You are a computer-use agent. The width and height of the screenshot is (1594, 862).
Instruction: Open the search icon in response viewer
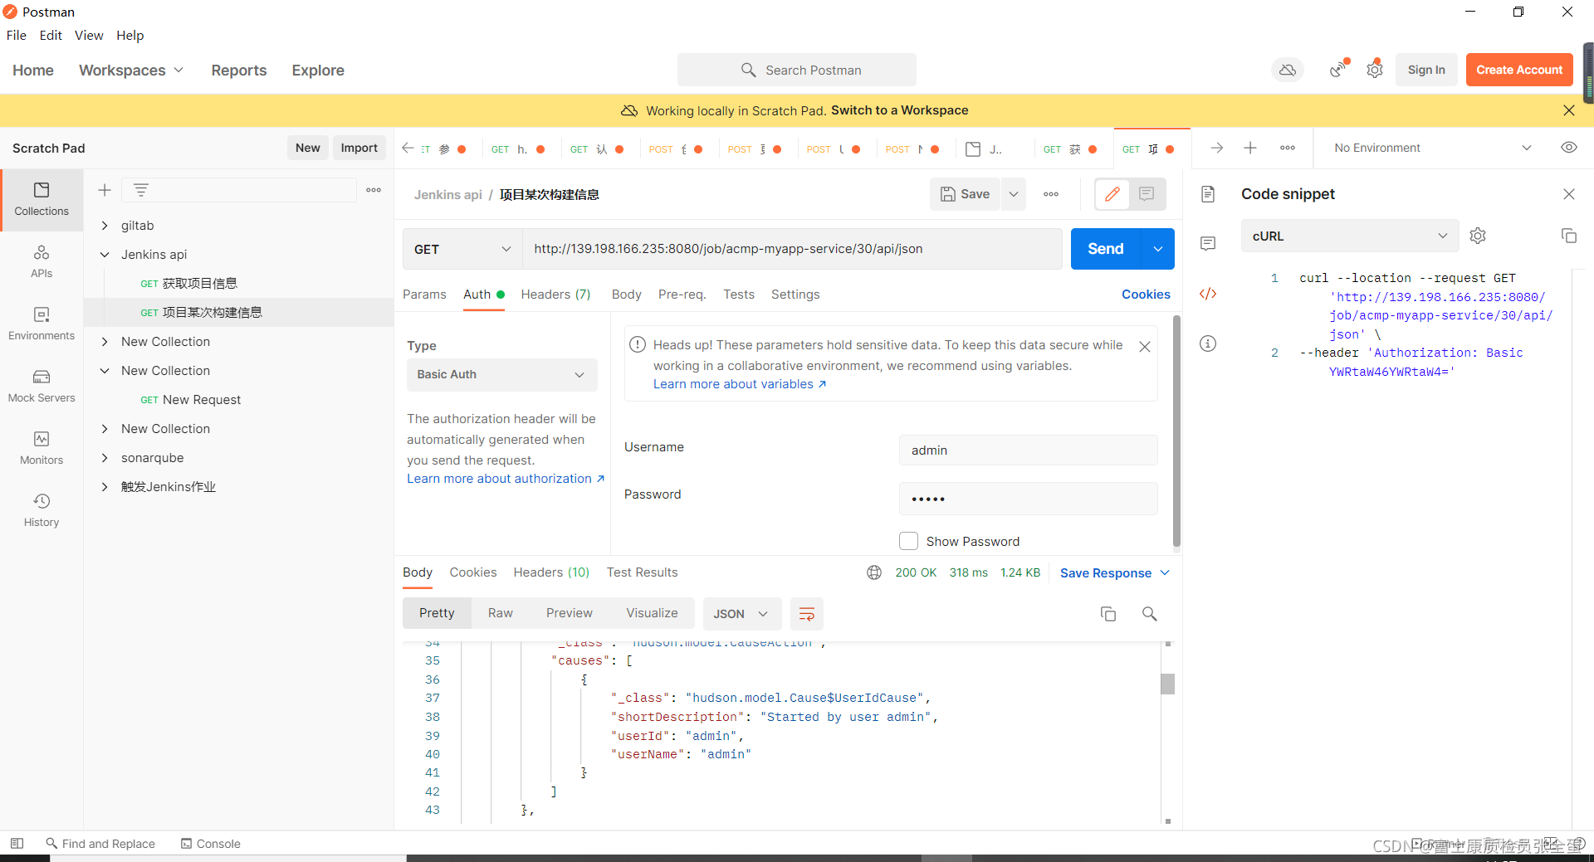coord(1149,614)
